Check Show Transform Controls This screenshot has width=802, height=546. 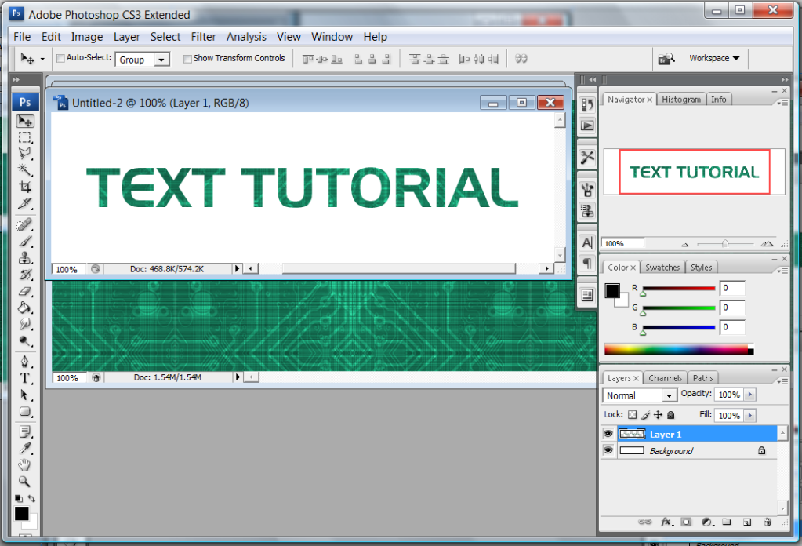coord(187,58)
